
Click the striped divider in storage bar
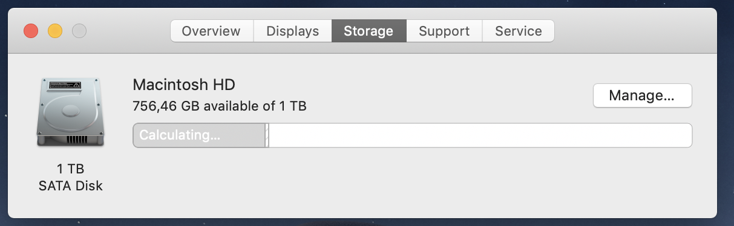[x=267, y=135]
